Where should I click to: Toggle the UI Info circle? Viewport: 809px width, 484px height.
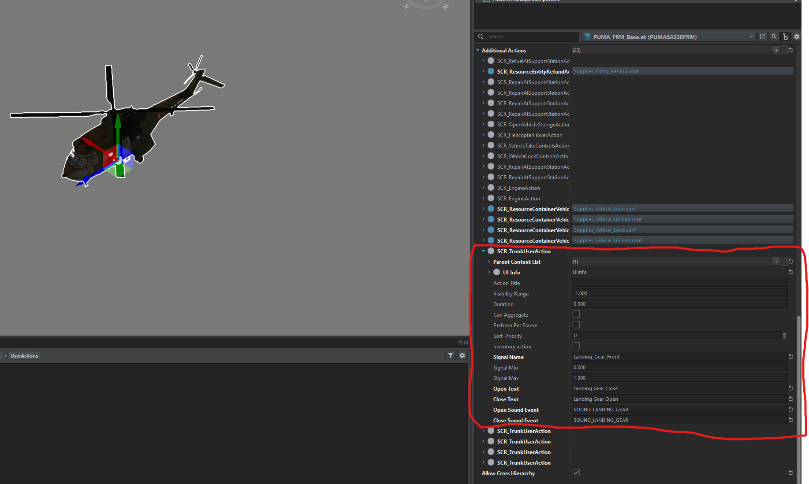496,272
